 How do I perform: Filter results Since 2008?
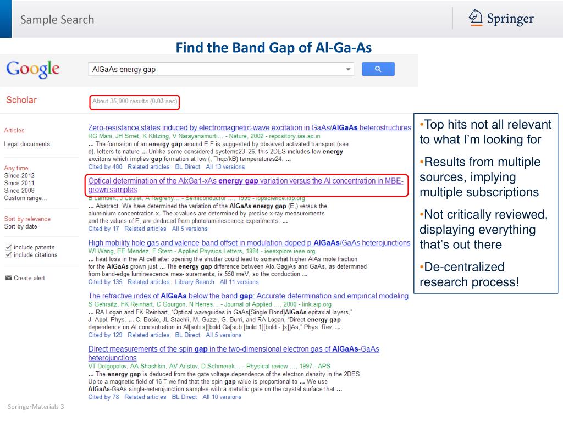[x=19, y=191]
